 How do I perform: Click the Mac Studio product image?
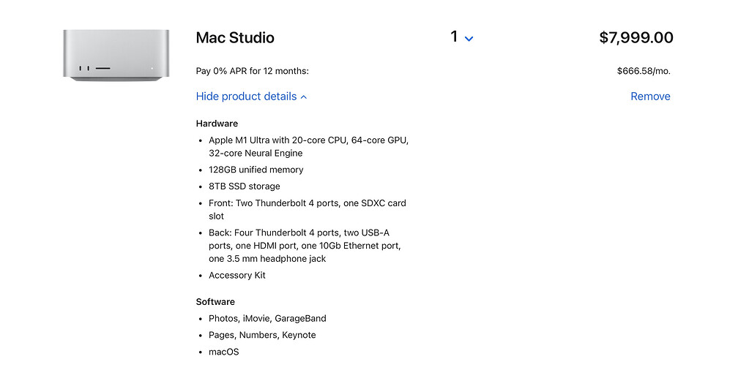click(116, 55)
